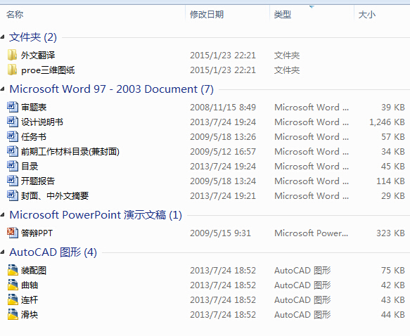Open the 类型 column dropdown arrow

312,7
